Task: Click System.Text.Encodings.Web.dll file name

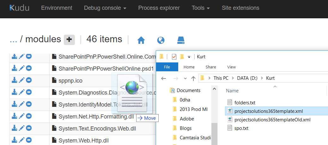Action: [97, 129]
